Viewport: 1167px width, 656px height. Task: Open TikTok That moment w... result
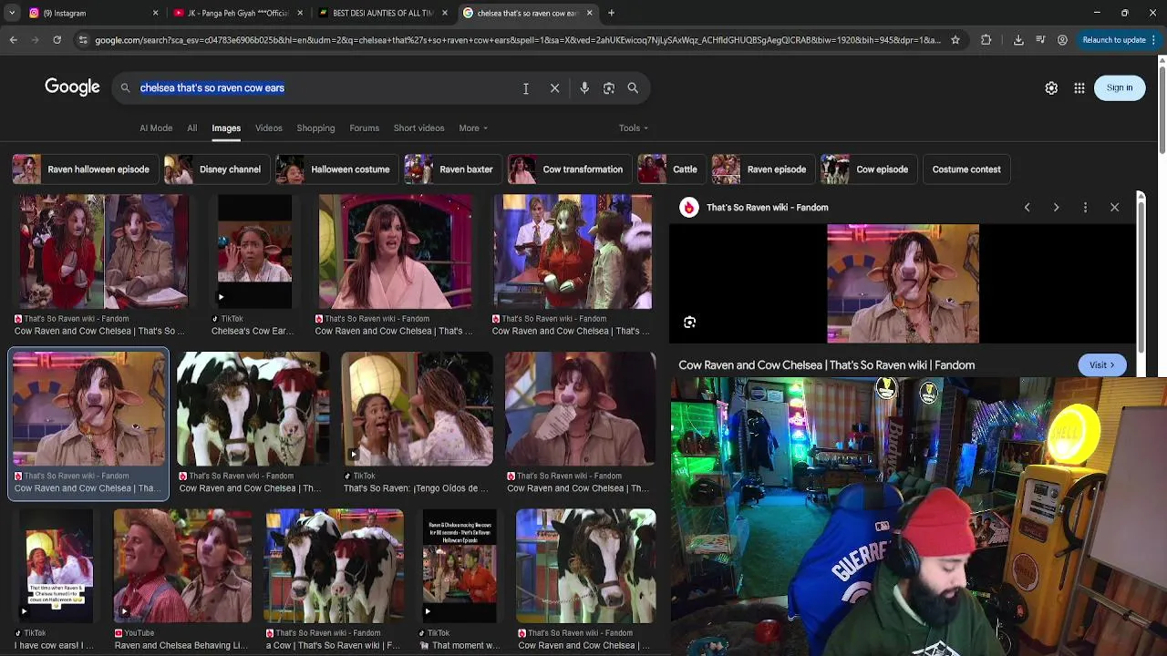click(x=460, y=566)
